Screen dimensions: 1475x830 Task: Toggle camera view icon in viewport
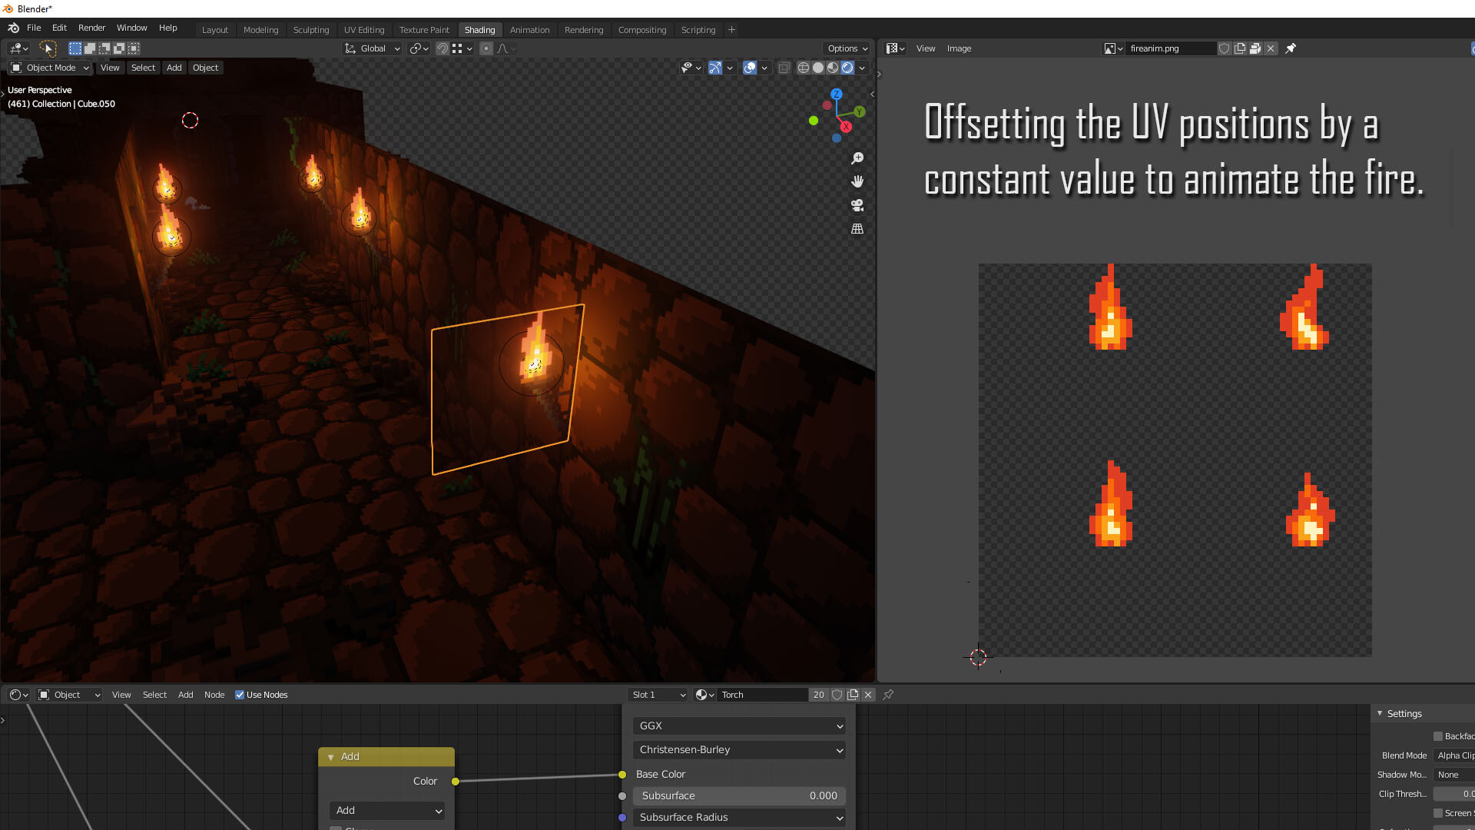(857, 205)
